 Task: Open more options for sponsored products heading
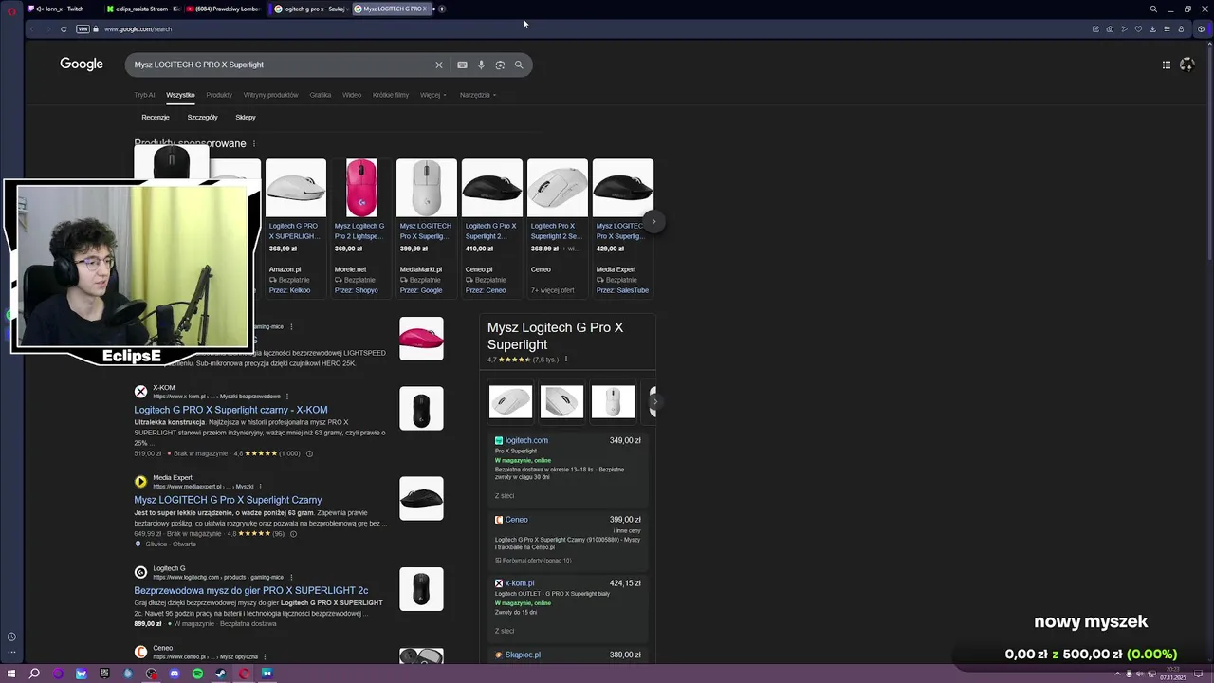[253, 143]
